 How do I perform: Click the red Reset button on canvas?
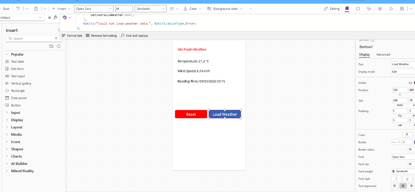(x=191, y=114)
